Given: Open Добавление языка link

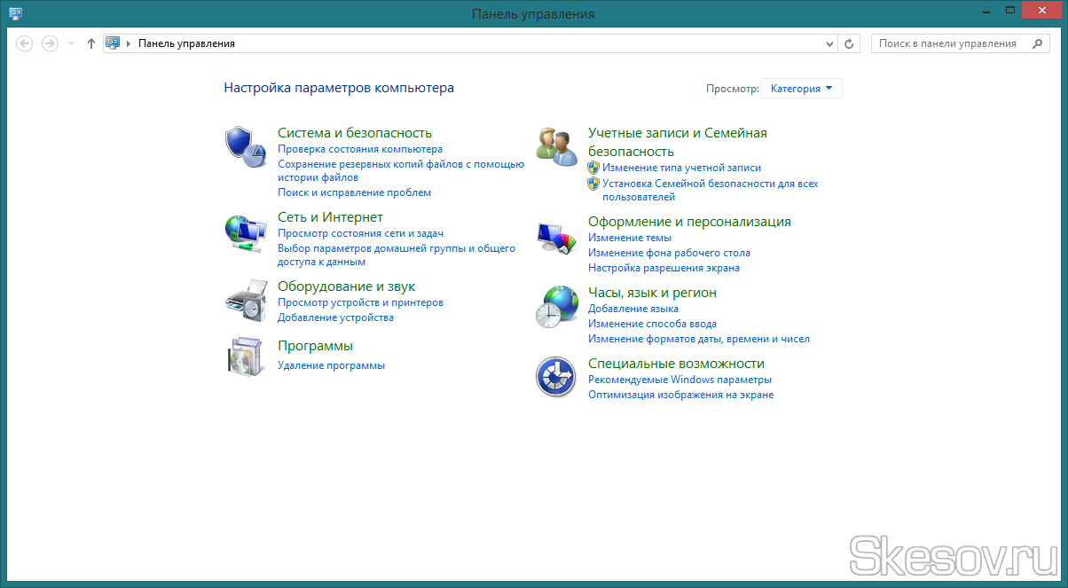Looking at the screenshot, I should pos(632,309).
